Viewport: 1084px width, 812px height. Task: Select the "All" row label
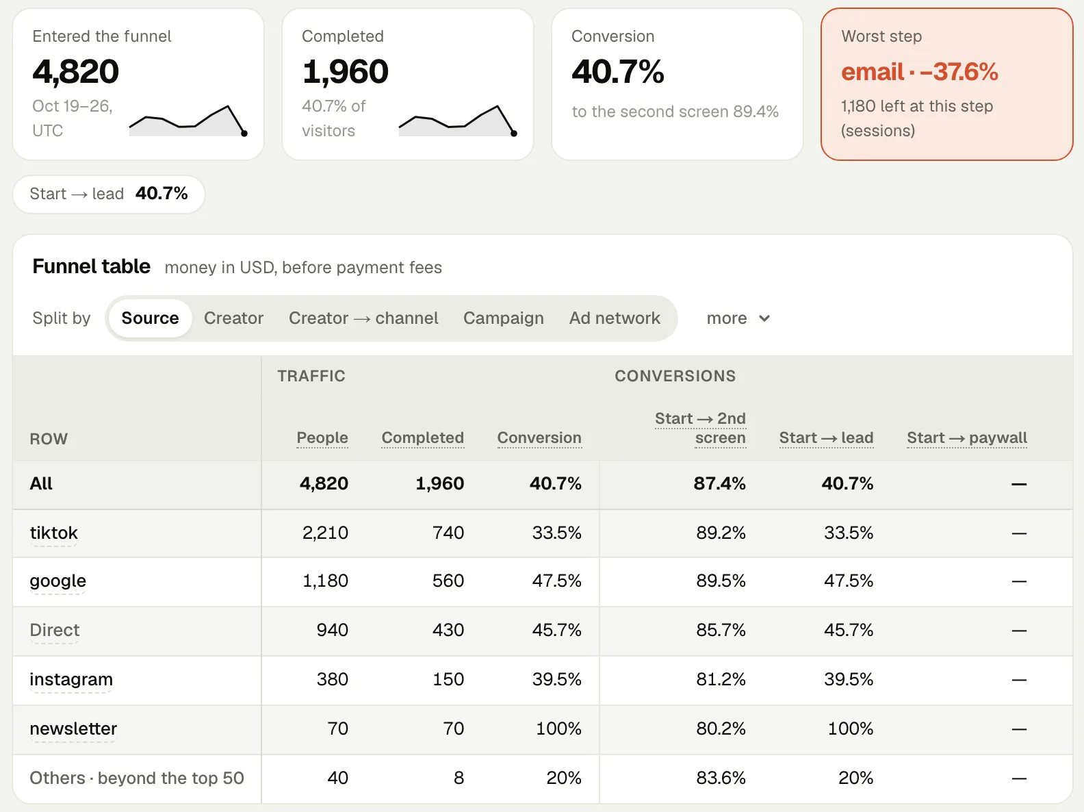(41, 483)
